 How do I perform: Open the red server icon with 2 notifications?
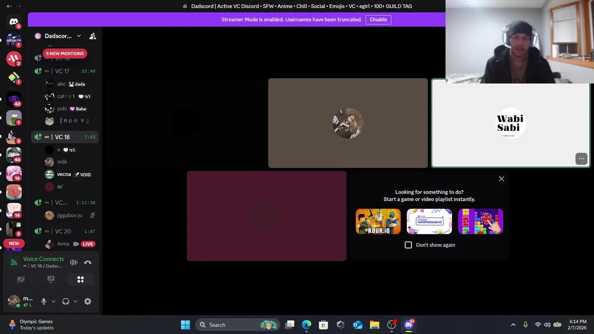(x=14, y=58)
